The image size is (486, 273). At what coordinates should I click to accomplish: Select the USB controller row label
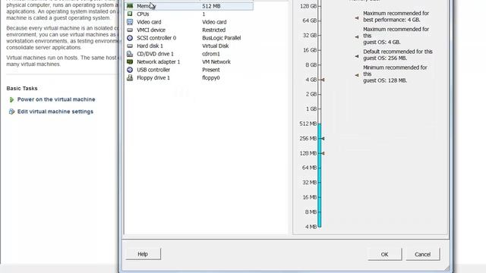pos(153,70)
